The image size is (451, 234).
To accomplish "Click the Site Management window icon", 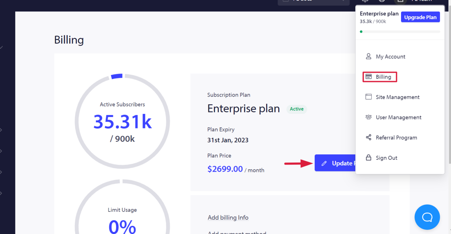I will click(x=369, y=97).
